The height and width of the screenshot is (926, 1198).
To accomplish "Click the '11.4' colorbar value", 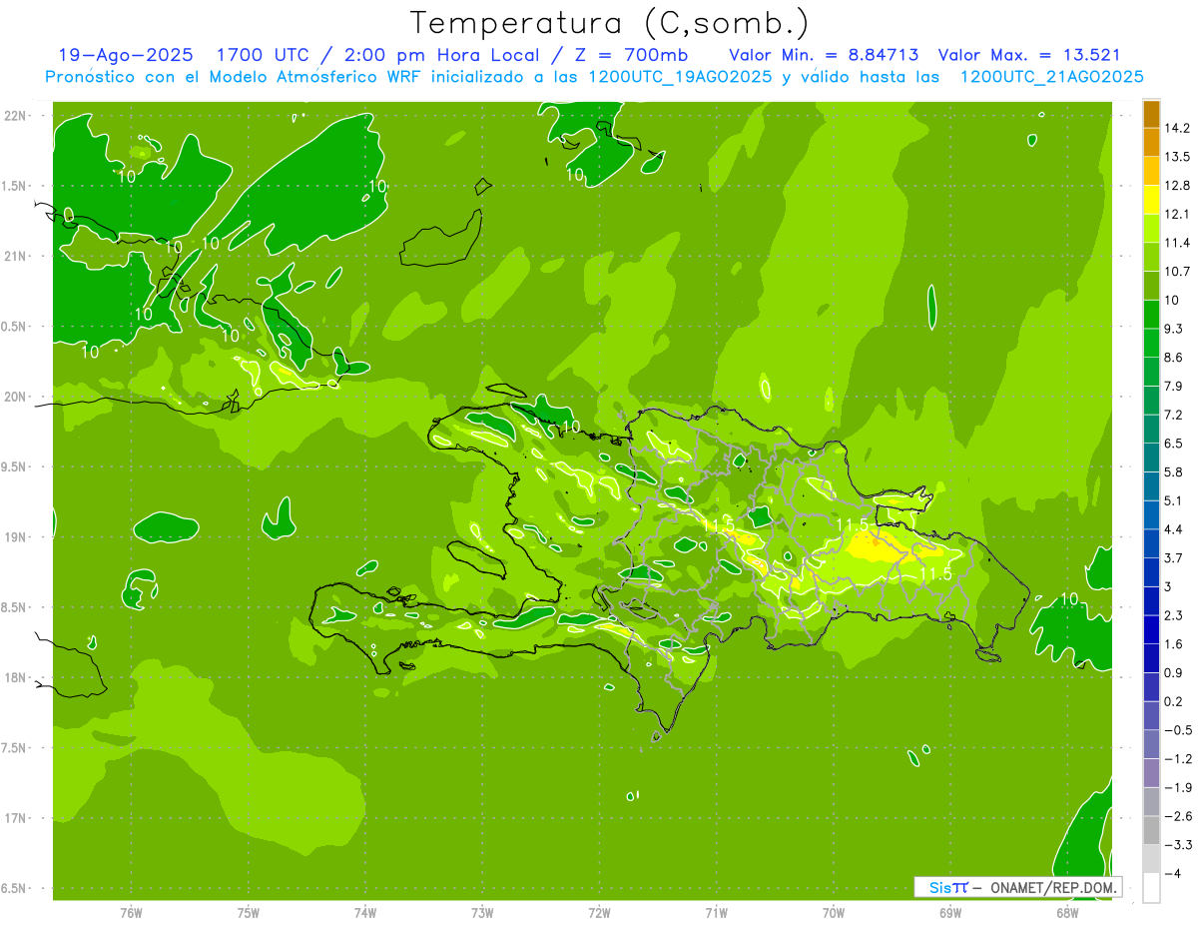I will coord(1177,243).
